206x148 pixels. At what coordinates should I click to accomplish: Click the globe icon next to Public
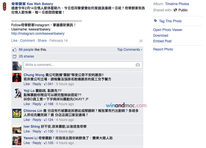[x=175, y=10]
